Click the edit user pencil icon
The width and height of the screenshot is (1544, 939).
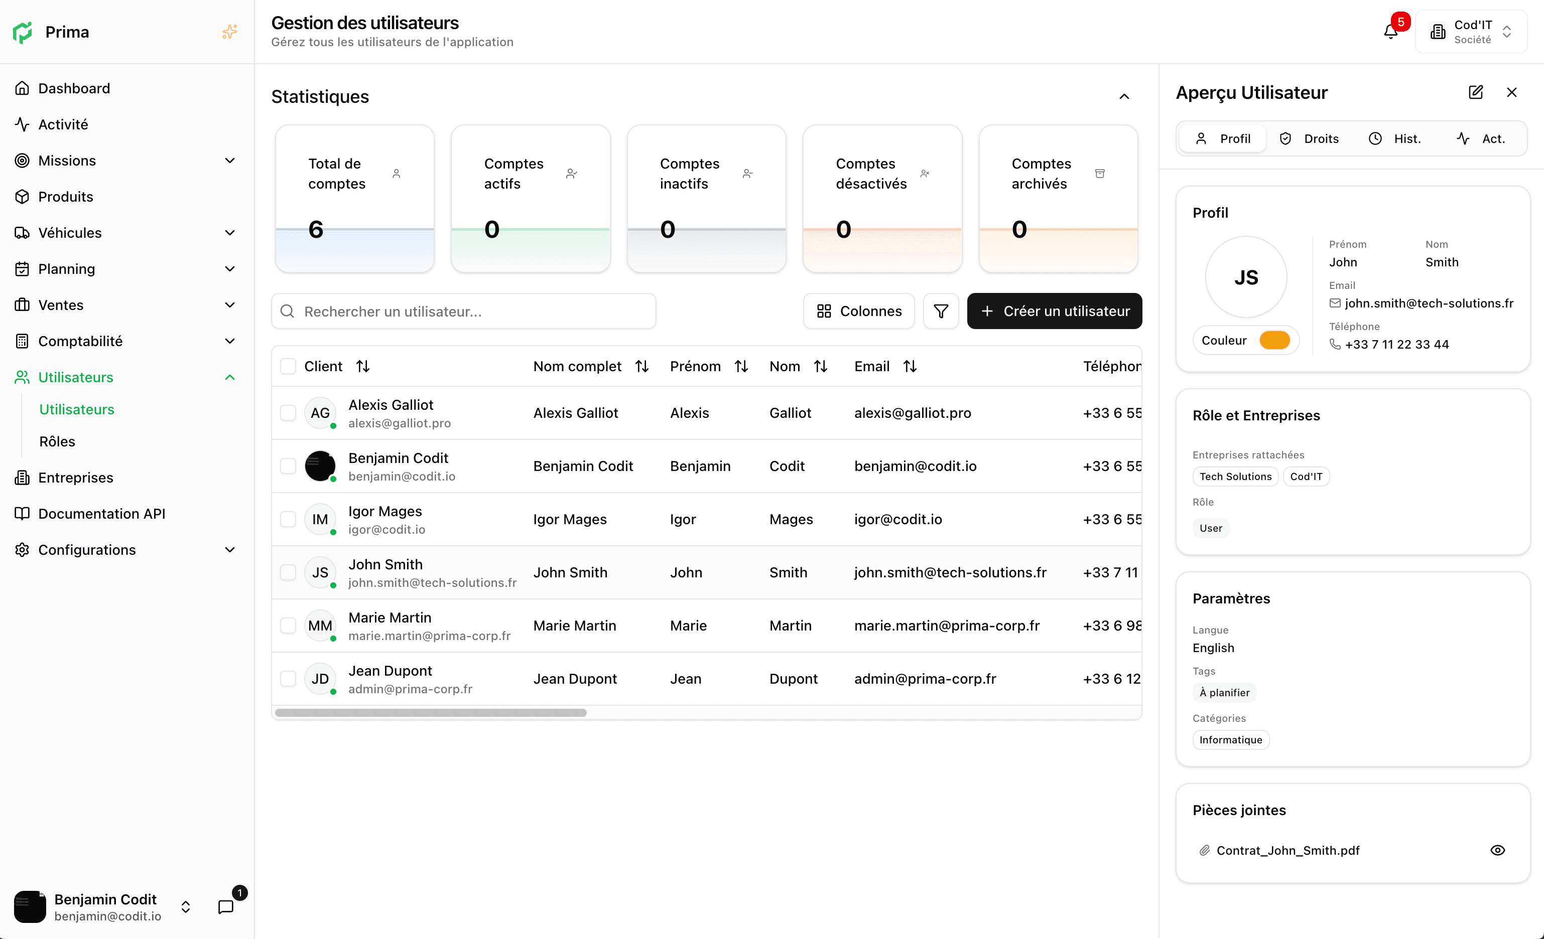1476,93
